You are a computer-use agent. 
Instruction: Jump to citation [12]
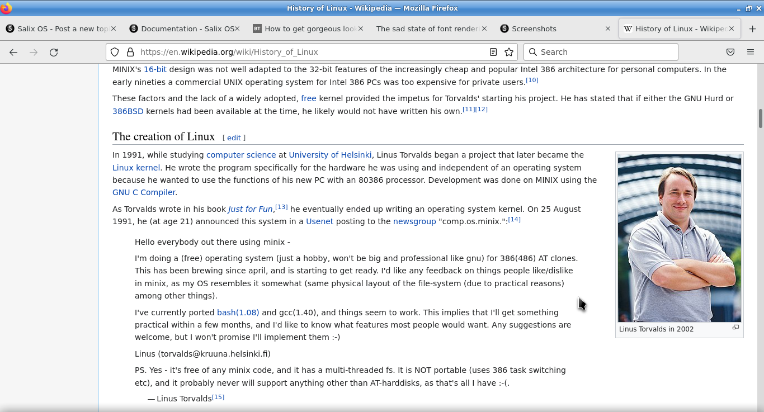click(x=482, y=109)
